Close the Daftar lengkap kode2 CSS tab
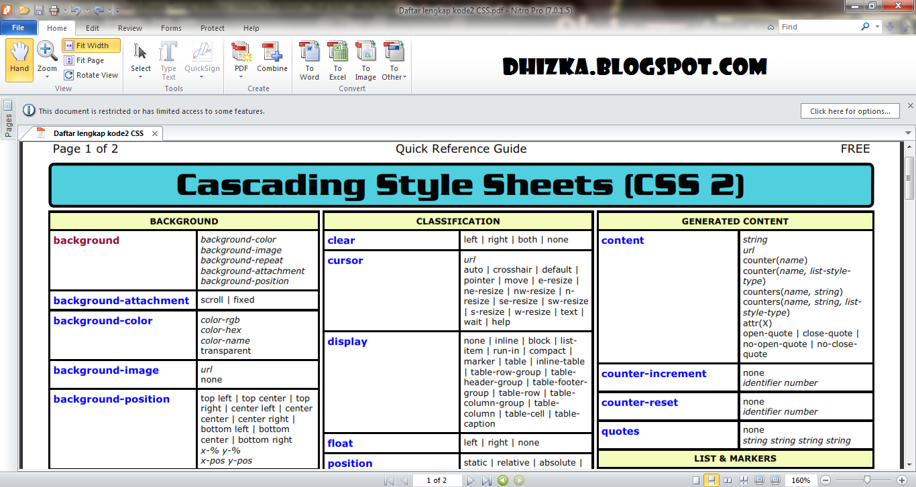This screenshot has width=916, height=487. coord(155,133)
